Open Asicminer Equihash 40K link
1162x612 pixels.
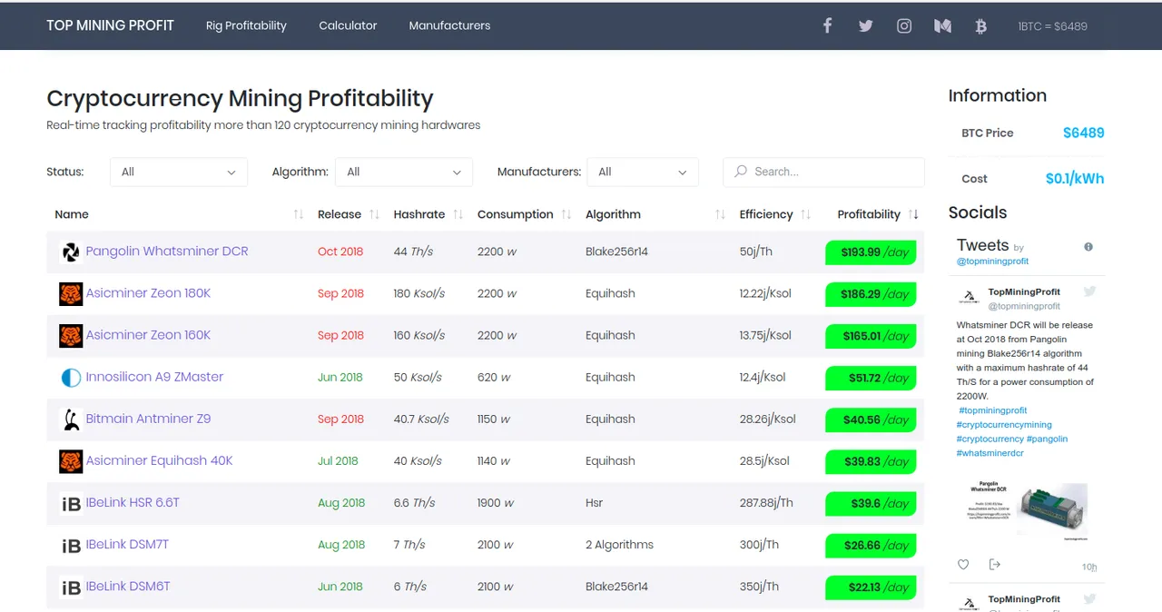[x=159, y=460]
